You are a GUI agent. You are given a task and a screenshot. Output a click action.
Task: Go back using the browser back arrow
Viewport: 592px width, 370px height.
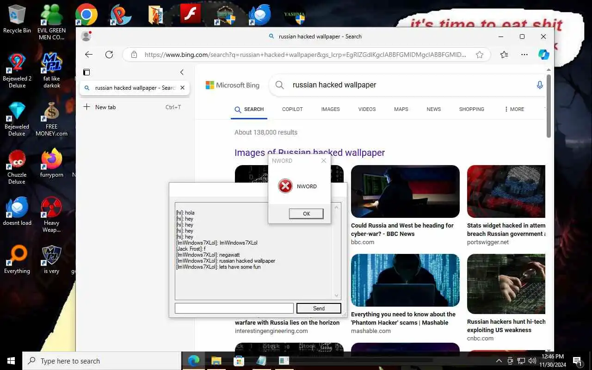click(x=89, y=55)
